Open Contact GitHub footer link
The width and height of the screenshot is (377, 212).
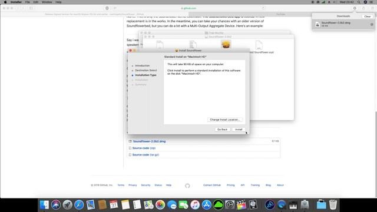(212, 185)
